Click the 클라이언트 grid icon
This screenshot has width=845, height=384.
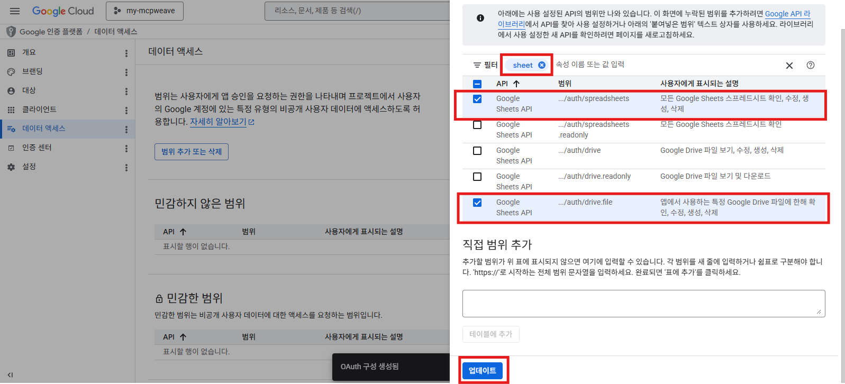pos(11,110)
